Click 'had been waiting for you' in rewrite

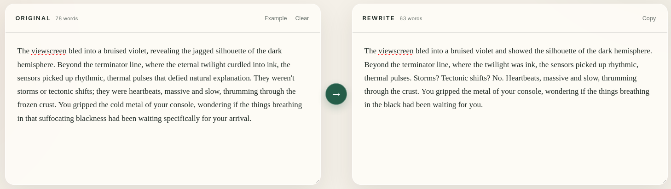[442, 105]
